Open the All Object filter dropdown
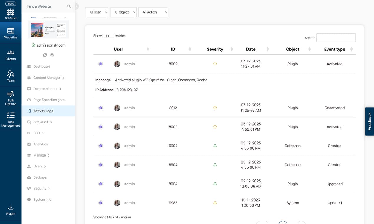The width and height of the screenshot is (374, 224). pos(123,12)
